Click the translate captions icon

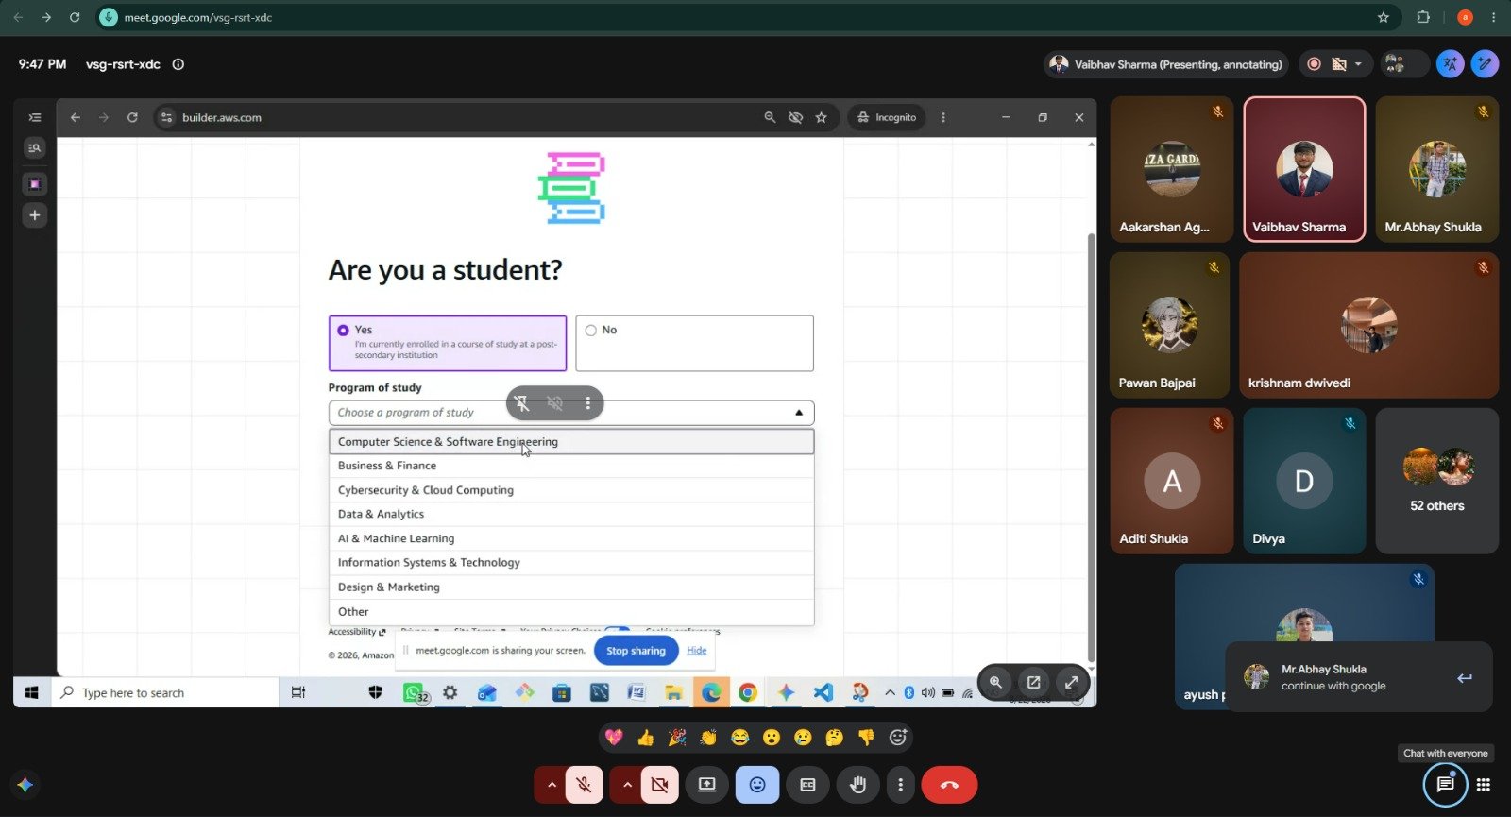point(1450,64)
